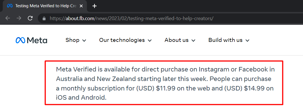Expand the About us dropdown chevron
This screenshot has width=303, height=110.
coord(193,40)
